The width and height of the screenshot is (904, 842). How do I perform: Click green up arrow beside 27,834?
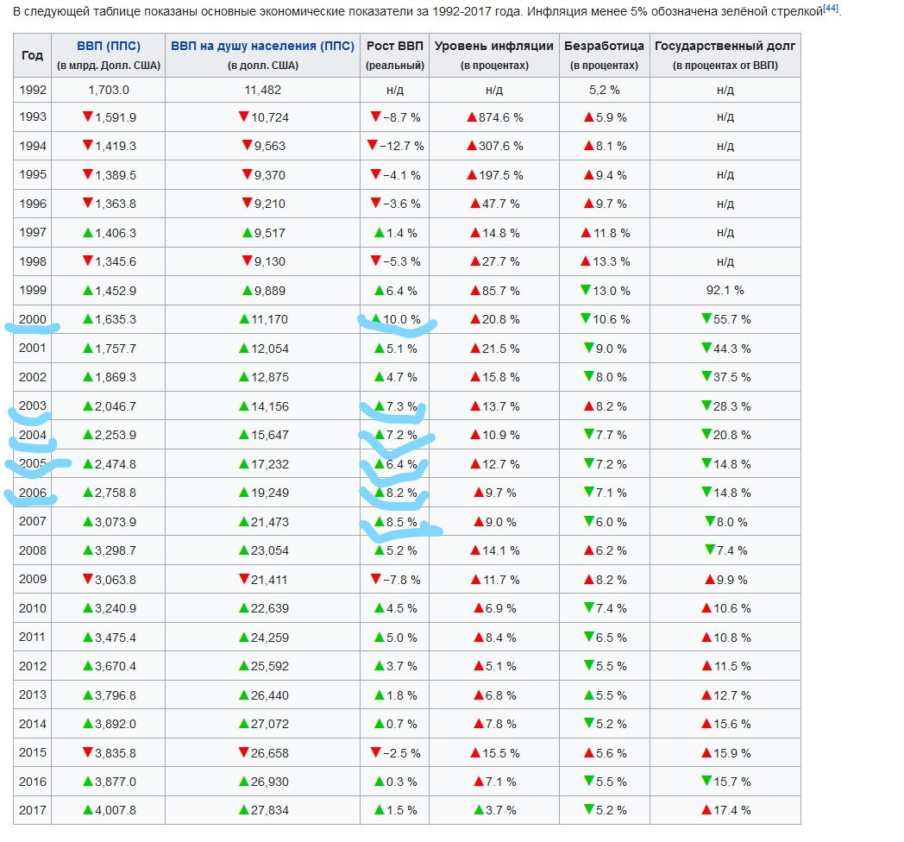[244, 810]
